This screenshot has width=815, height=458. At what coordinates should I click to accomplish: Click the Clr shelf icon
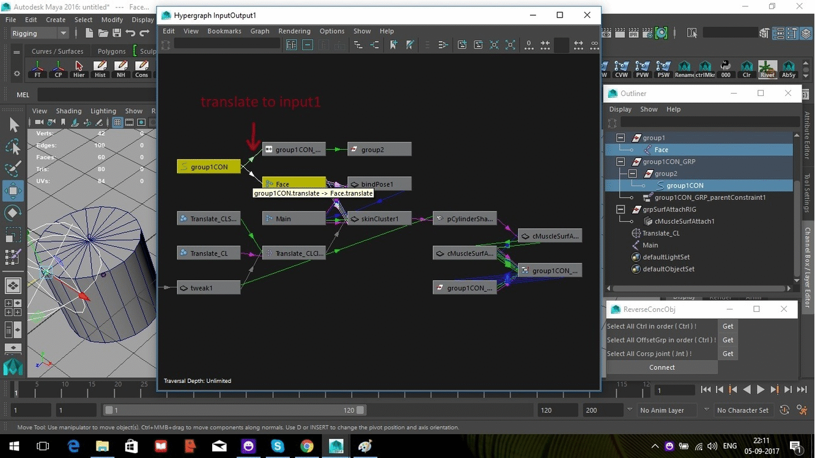(x=747, y=69)
